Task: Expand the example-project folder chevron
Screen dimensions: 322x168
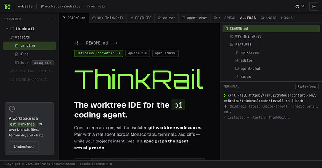Action: (7, 79)
